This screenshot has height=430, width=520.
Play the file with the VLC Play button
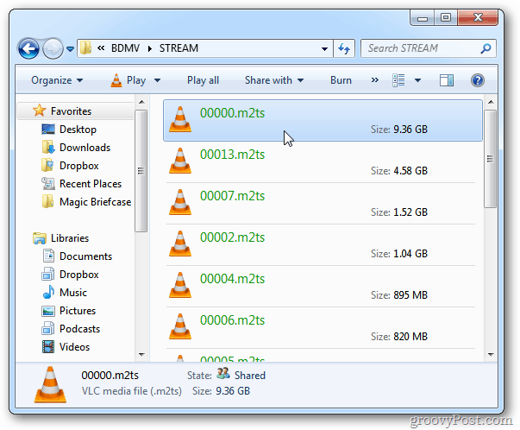tap(128, 80)
